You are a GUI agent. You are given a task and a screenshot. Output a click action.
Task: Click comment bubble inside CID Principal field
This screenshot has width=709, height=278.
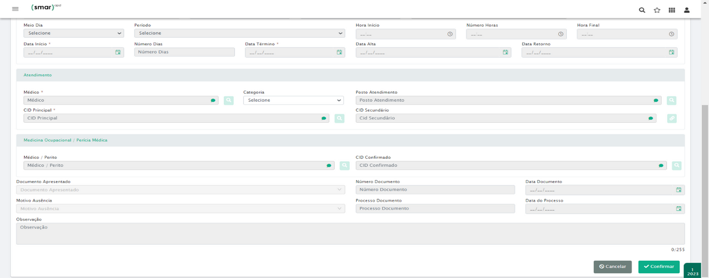coord(324,119)
